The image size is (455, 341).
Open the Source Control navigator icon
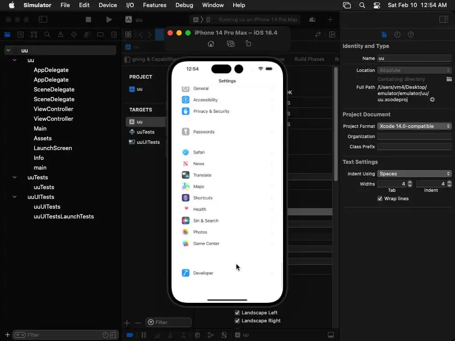pos(20,35)
